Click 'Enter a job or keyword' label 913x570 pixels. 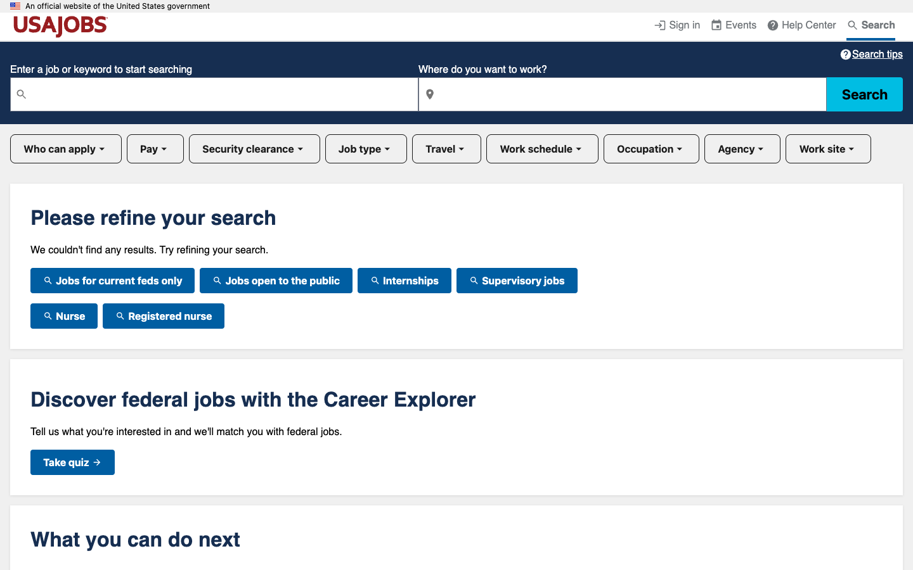(x=101, y=70)
